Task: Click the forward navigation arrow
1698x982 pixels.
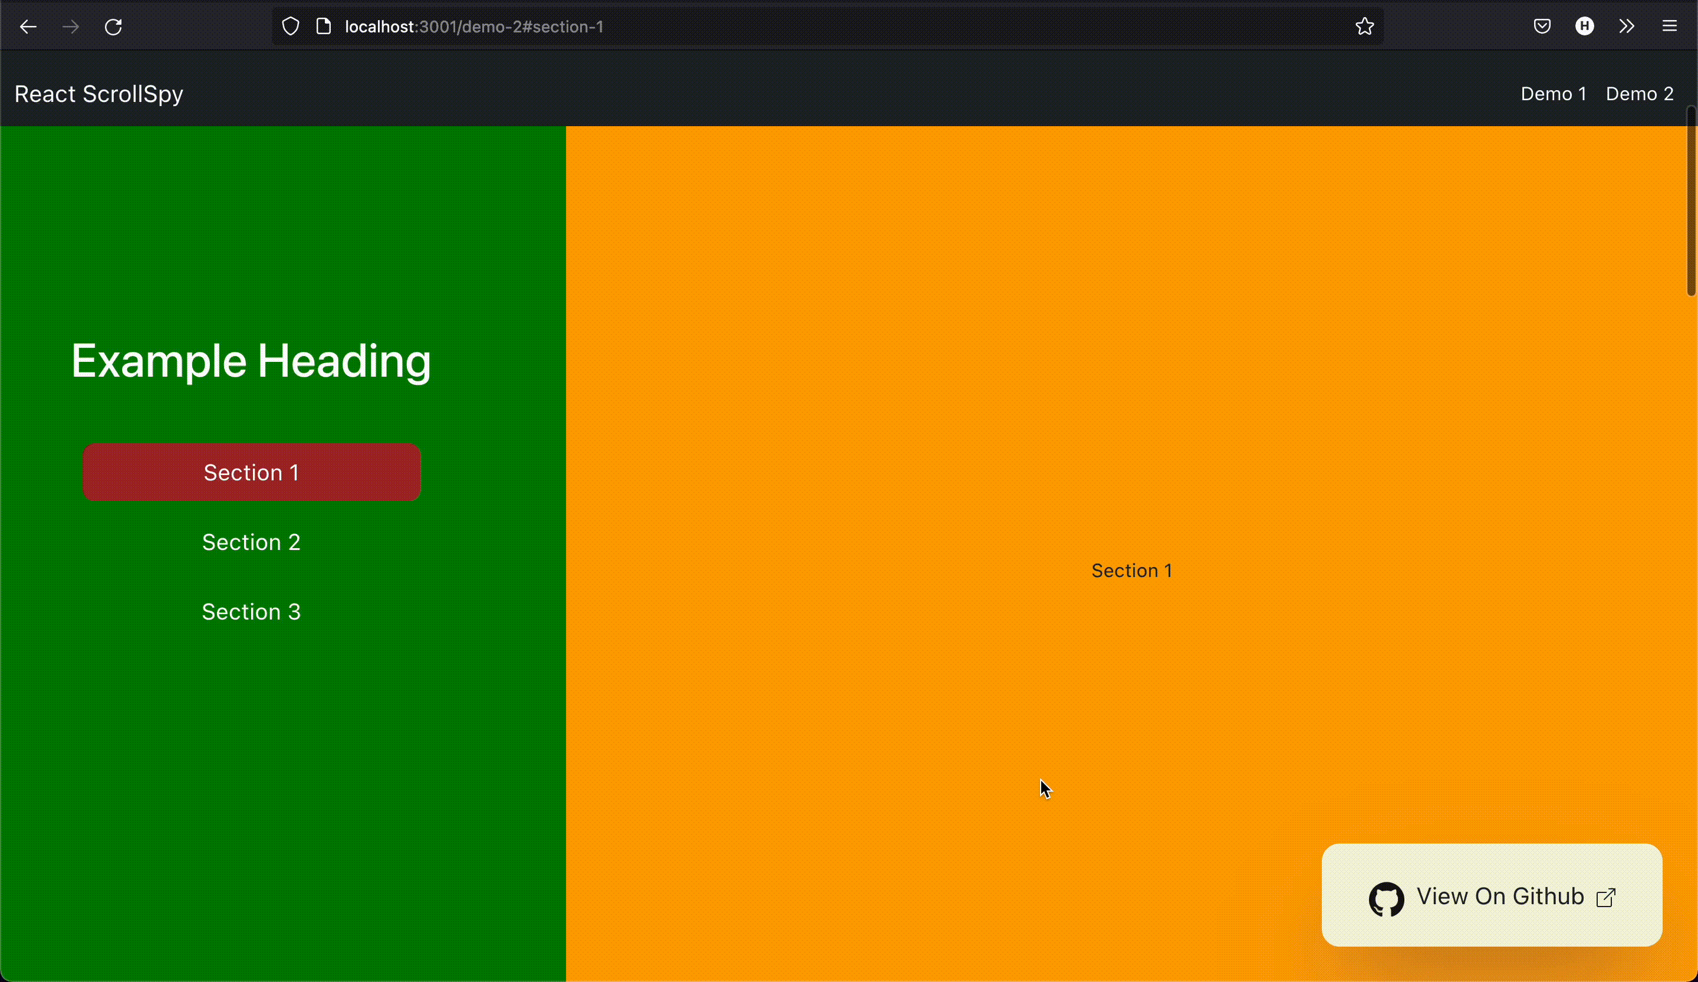Action: (71, 27)
